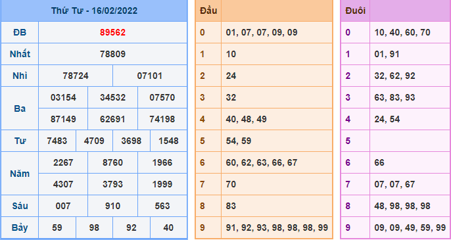Select fifth prize number 2267
Image resolution: width=451 pixels, height=240 pixels.
63,162
